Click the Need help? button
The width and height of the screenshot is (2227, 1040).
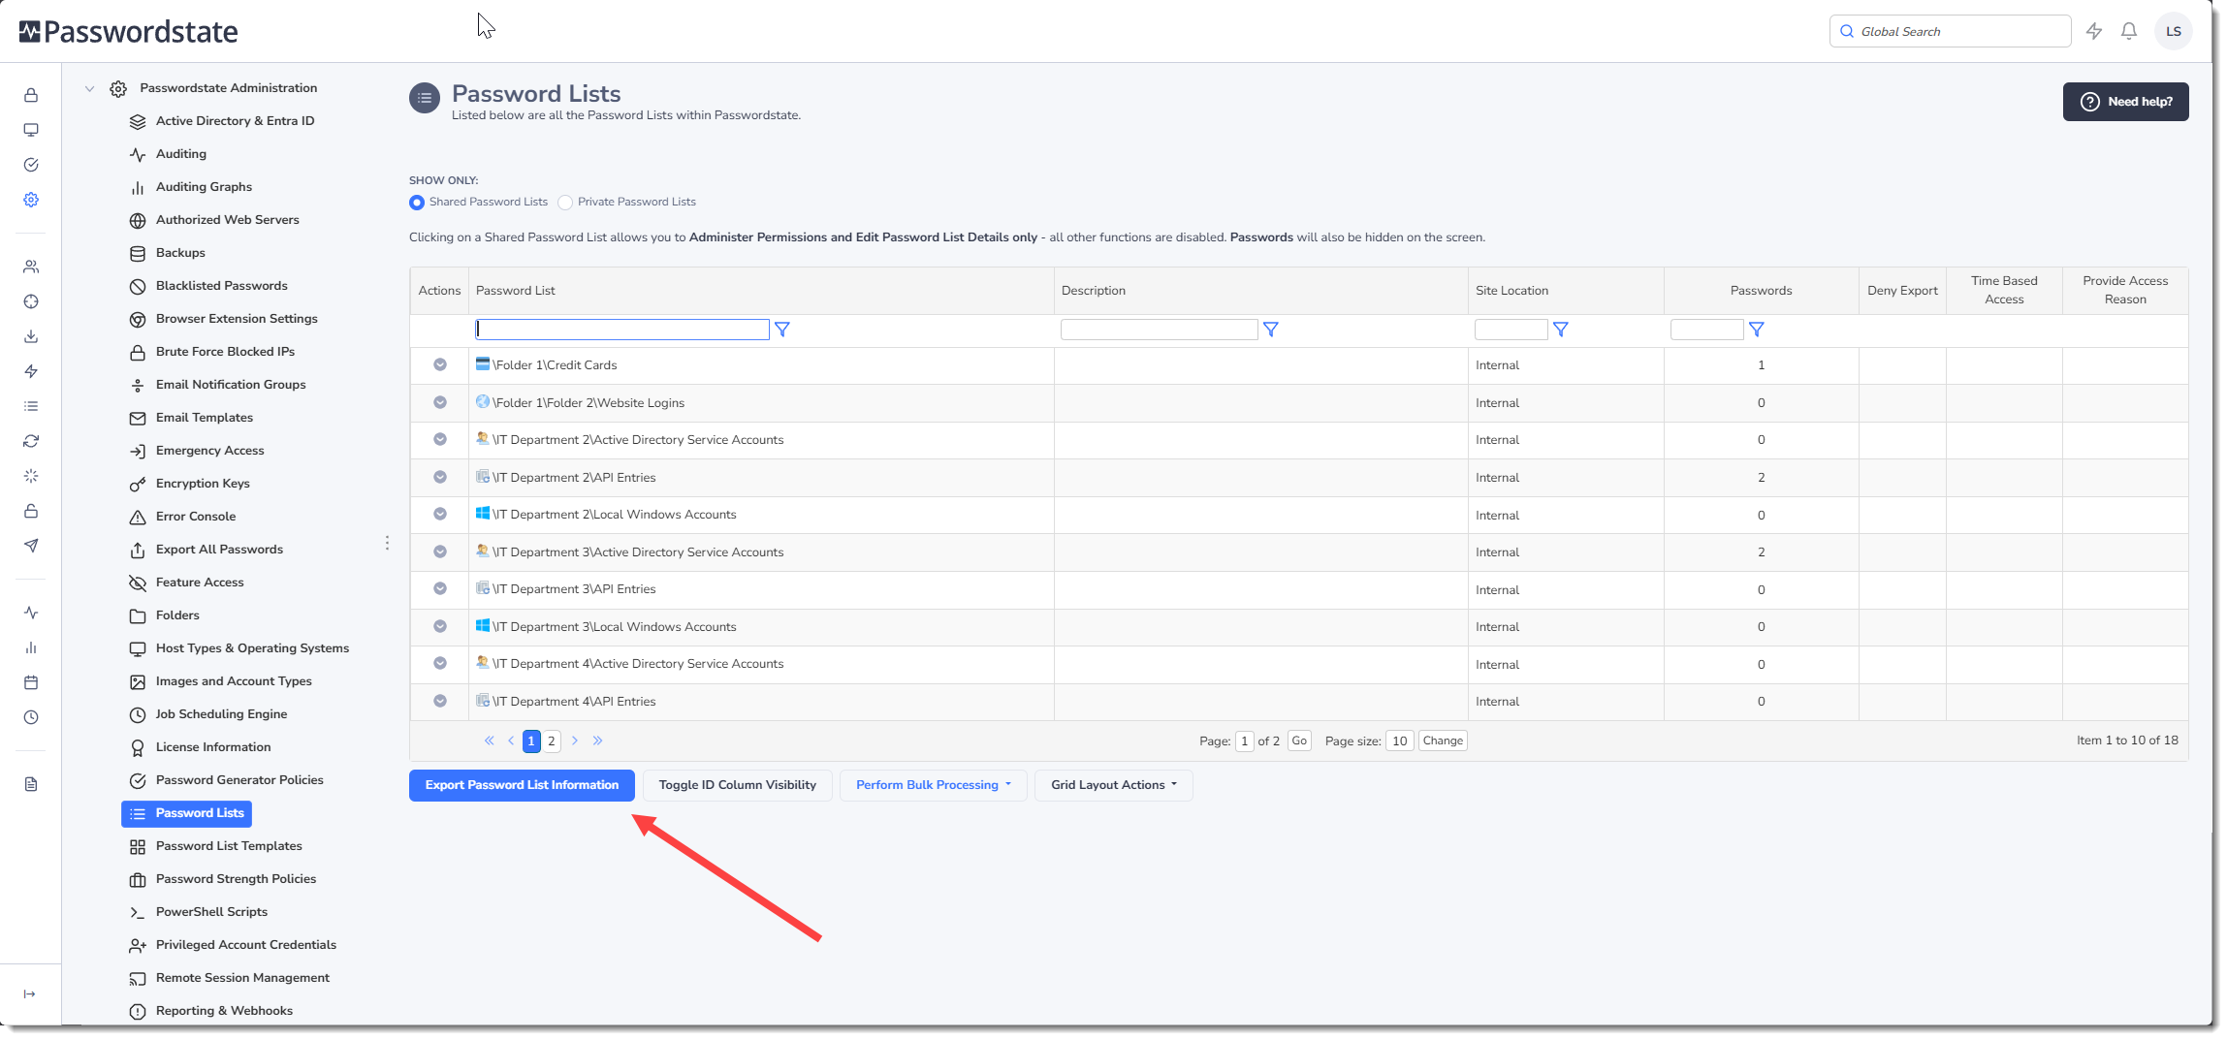(x=2126, y=102)
